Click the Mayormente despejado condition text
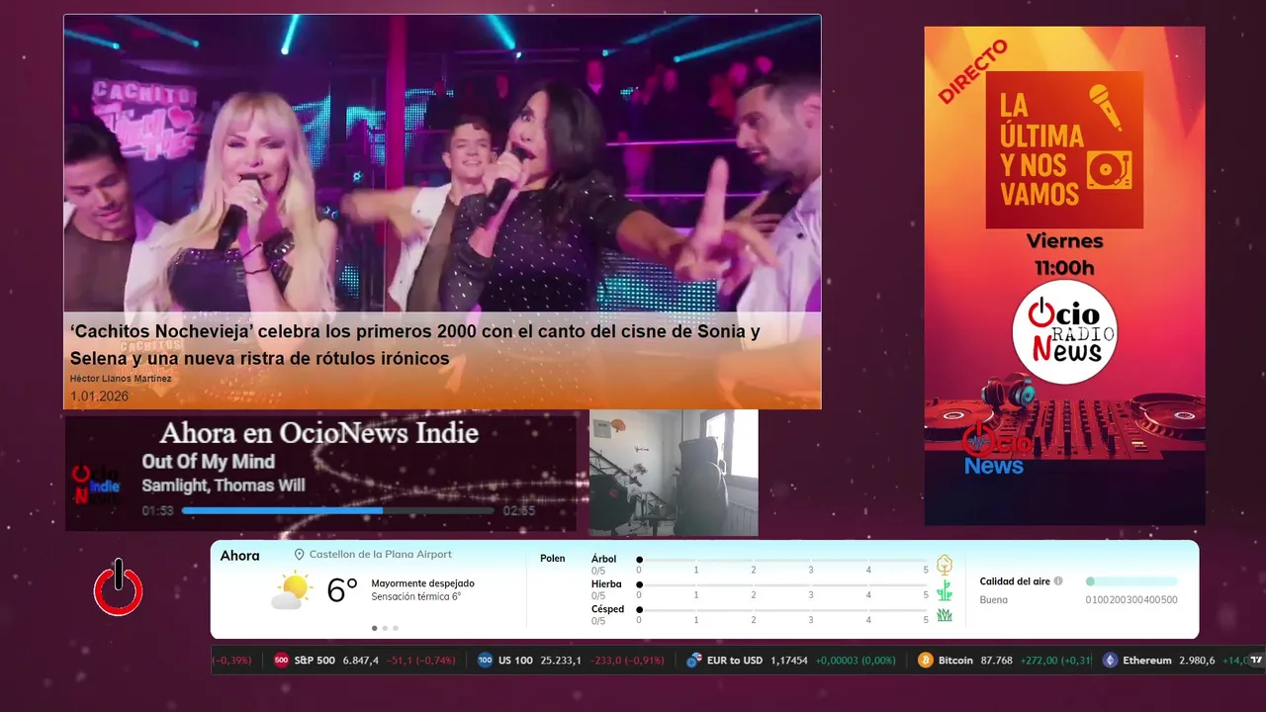The image size is (1266, 712). [422, 583]
